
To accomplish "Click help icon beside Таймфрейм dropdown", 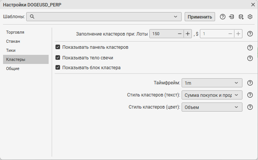I will tap(250, 83).
